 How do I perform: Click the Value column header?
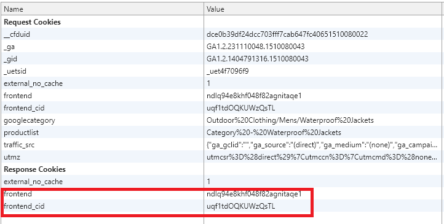(323, 9)
